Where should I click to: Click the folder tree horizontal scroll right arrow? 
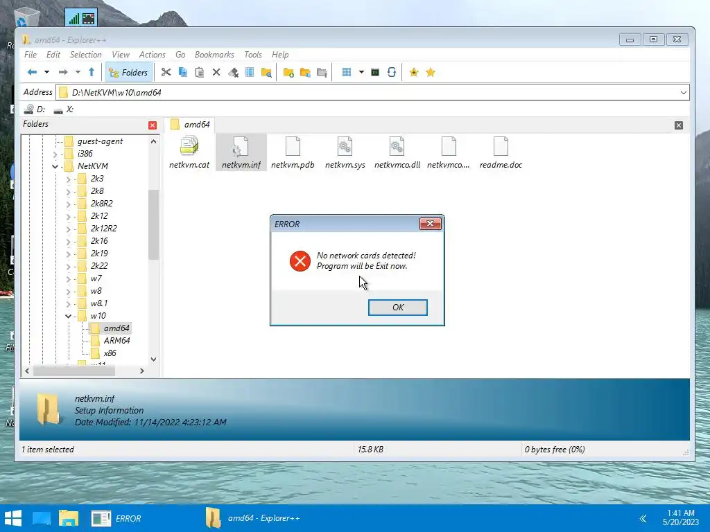point(141,371)
